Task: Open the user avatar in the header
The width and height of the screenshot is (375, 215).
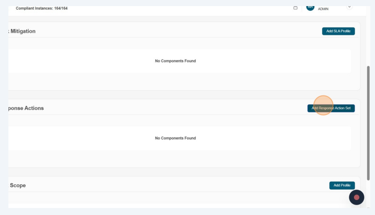Action: [310, 7]
